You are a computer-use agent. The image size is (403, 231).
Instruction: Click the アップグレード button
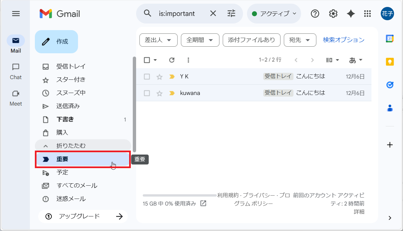click(x=83, y=216)
